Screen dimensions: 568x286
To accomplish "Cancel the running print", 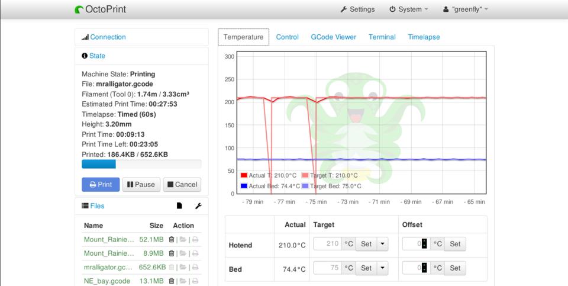I will [182, 185].
